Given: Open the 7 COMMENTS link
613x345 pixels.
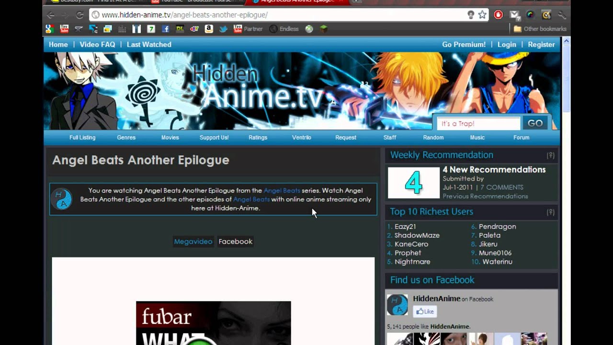Looking at the screenshot, I should pos(502,187).
